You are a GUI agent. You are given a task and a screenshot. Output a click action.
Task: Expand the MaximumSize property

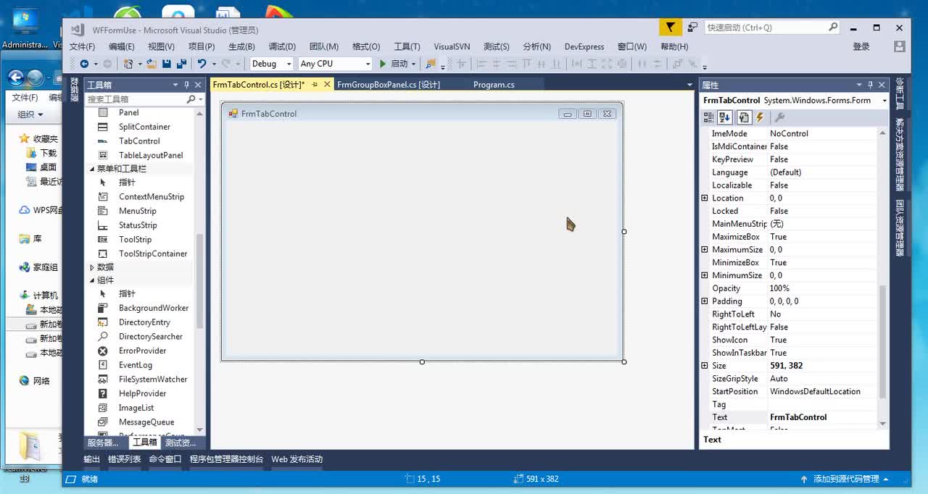coord(705,249)
